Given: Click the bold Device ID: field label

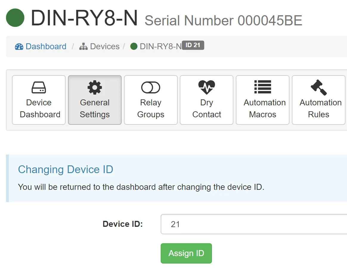Looking at the screenshot, I should [123, 224].
